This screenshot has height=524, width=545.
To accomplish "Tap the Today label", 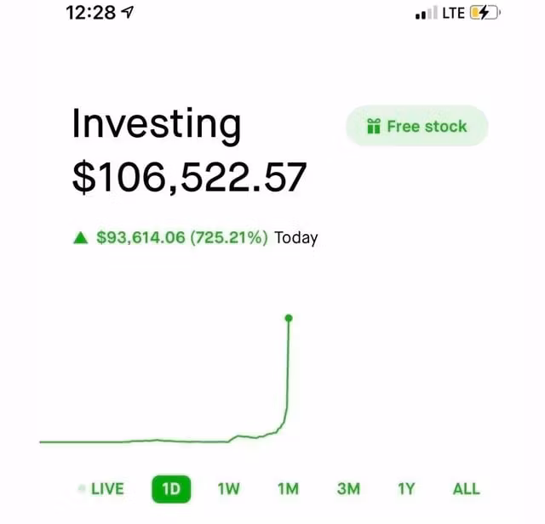I will pos(295,238).
